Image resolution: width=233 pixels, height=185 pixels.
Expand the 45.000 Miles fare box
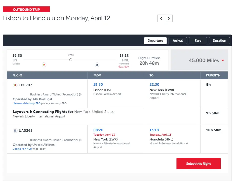204,60
